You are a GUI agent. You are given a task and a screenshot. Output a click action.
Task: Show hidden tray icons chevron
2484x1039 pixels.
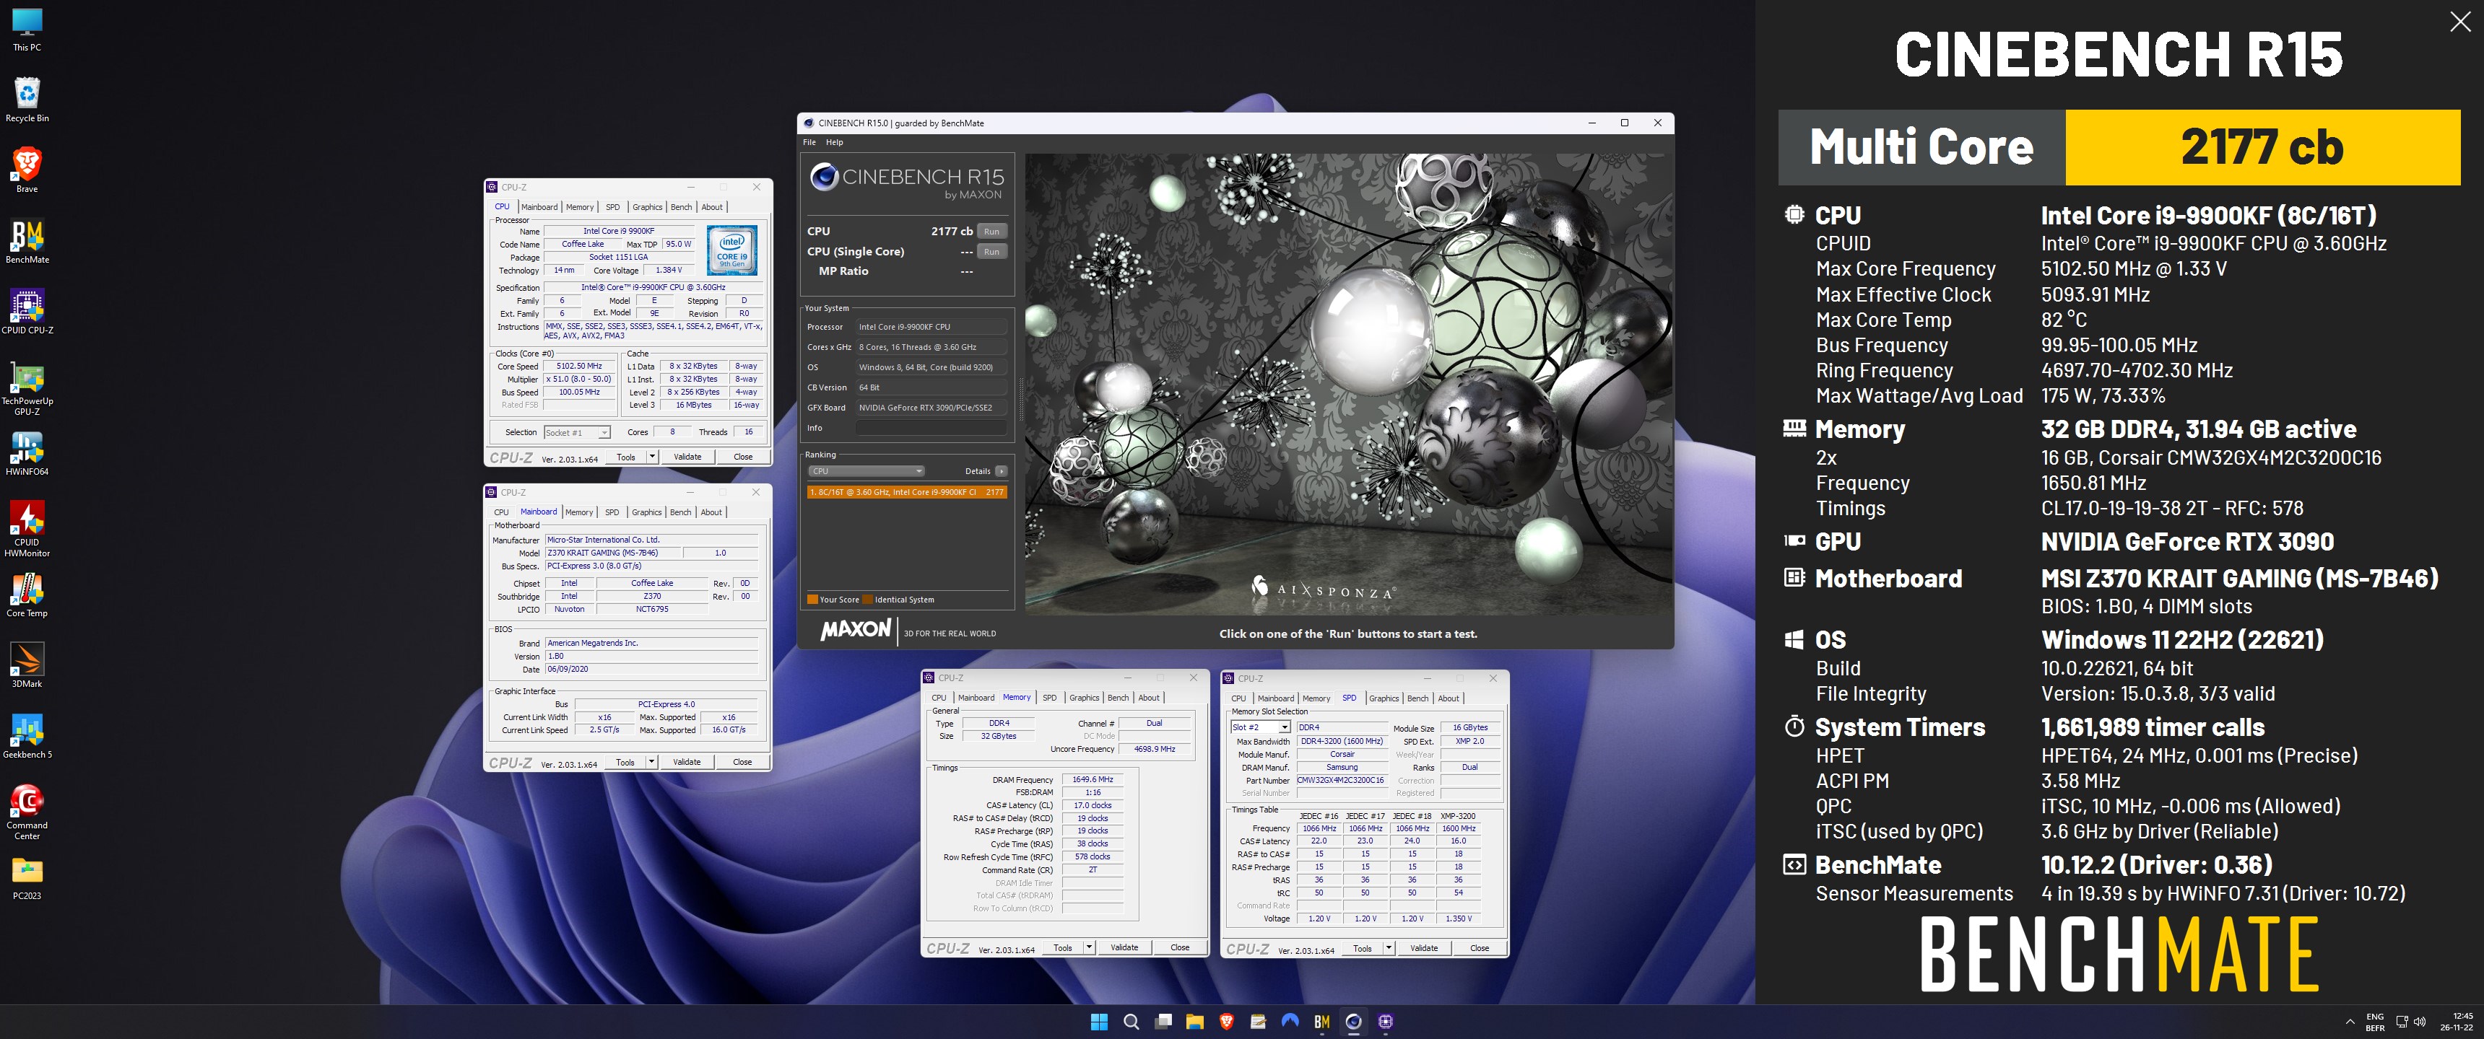(2350, 1022)
